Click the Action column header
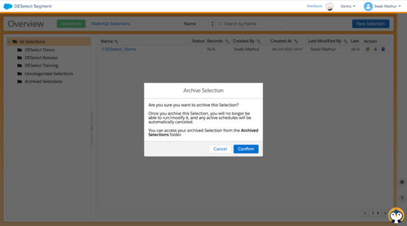This screenshot has height=226, width=407. (370, 41)
